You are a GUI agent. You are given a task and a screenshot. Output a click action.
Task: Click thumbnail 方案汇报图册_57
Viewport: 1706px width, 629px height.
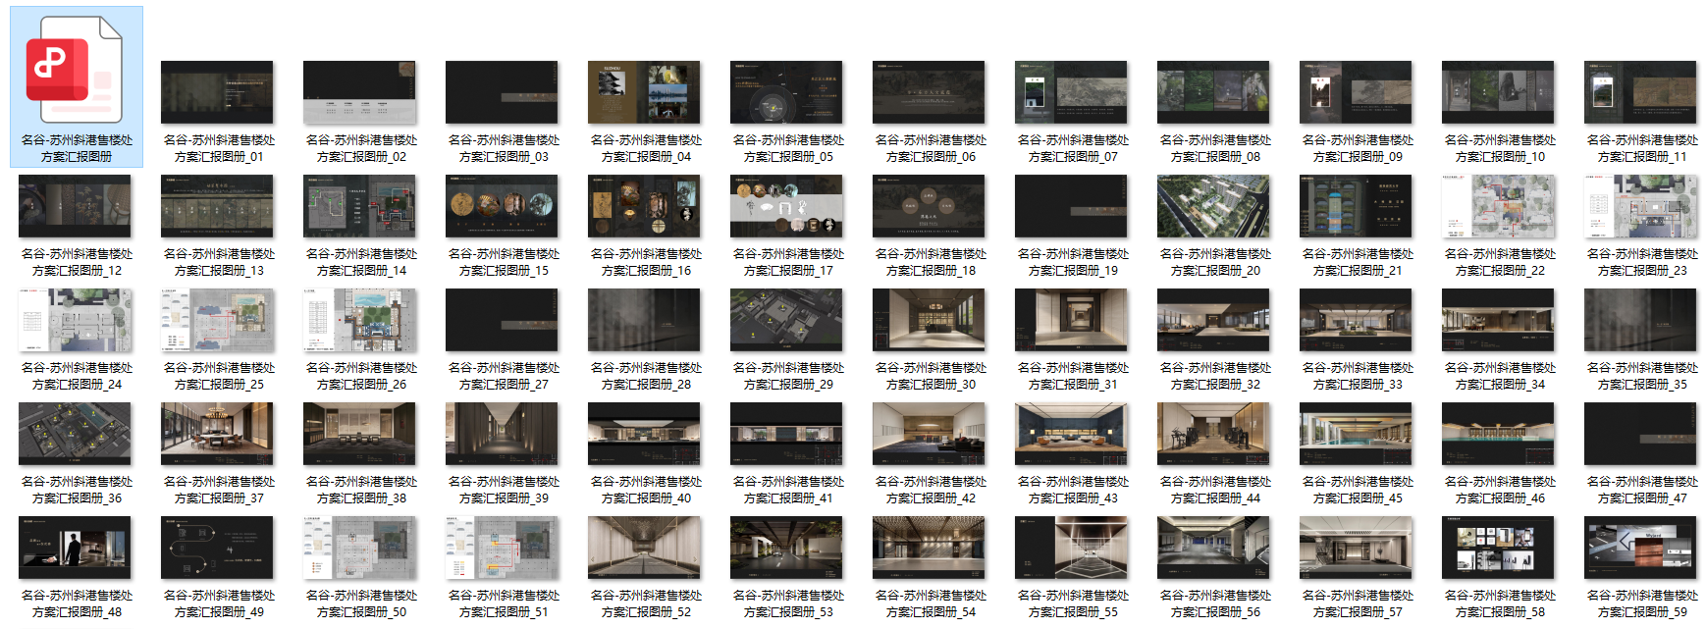[x=1356, y=548]
